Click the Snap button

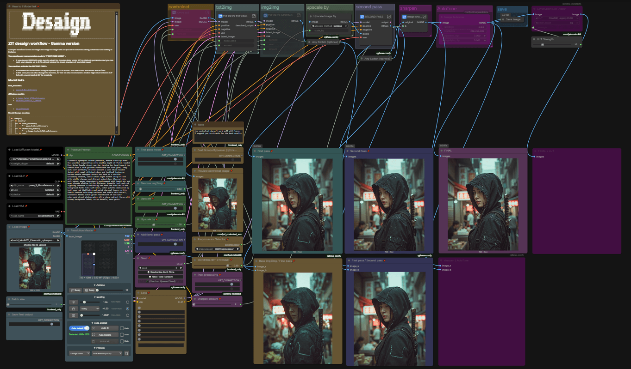89,290
